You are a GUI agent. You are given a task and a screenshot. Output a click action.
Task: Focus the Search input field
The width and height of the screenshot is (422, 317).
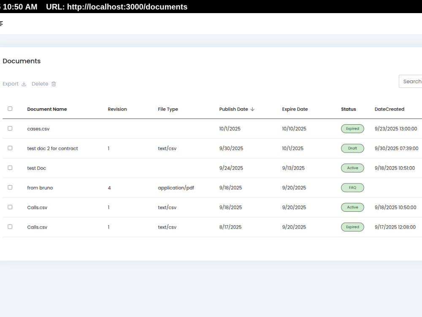[411, 82]
